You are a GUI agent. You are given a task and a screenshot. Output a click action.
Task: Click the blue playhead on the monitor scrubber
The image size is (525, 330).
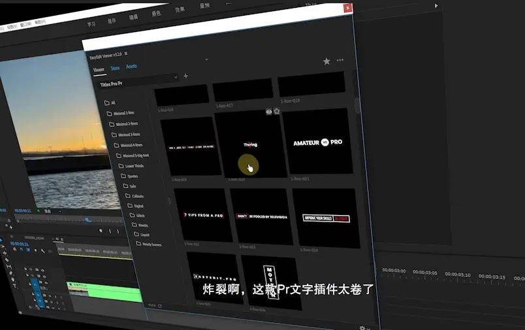pos(87,220)
